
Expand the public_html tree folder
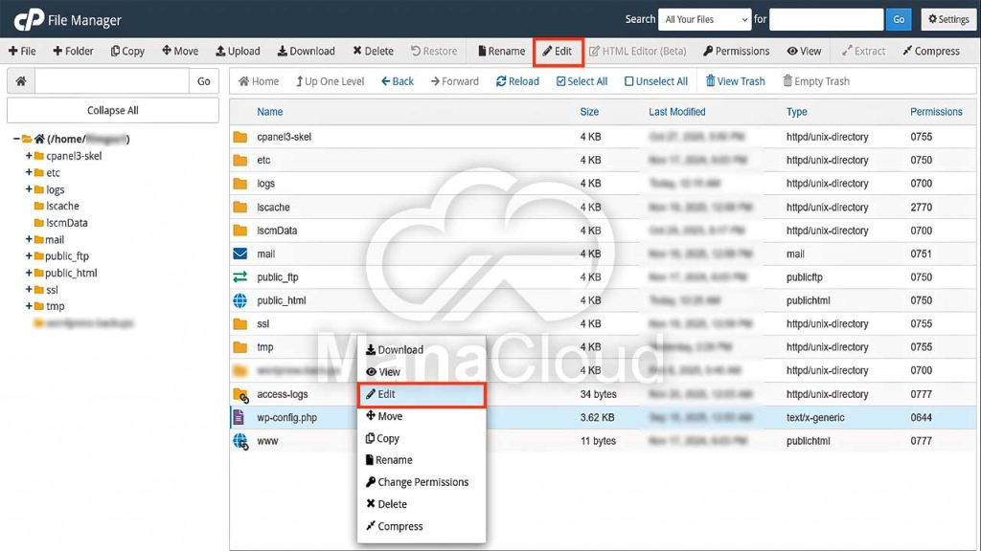29,273
